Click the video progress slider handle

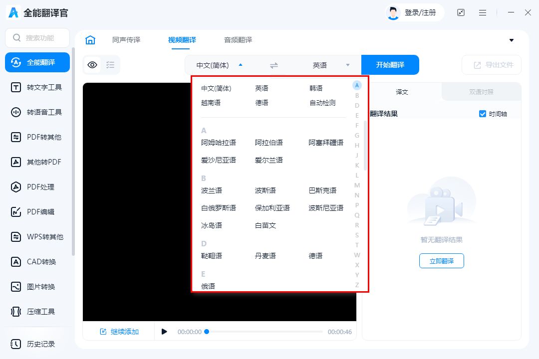[x=206, y=332]
